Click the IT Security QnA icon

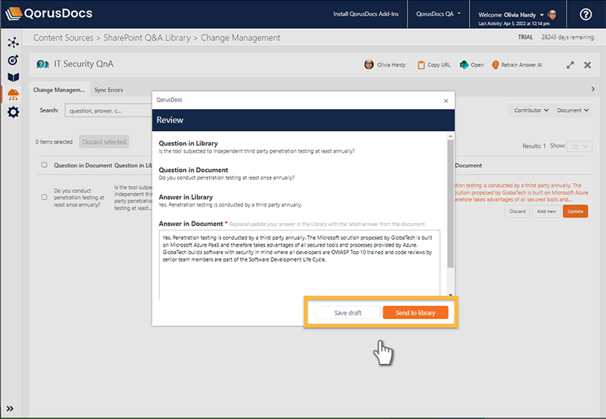click(x=42, y=64)
